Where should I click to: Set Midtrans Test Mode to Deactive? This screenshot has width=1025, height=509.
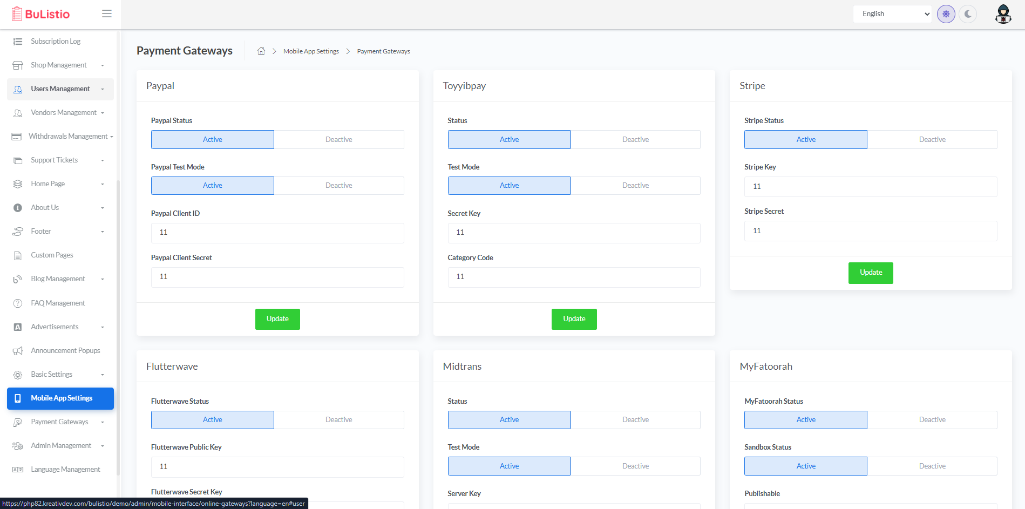pyautogui.click(x=636, y=466)
